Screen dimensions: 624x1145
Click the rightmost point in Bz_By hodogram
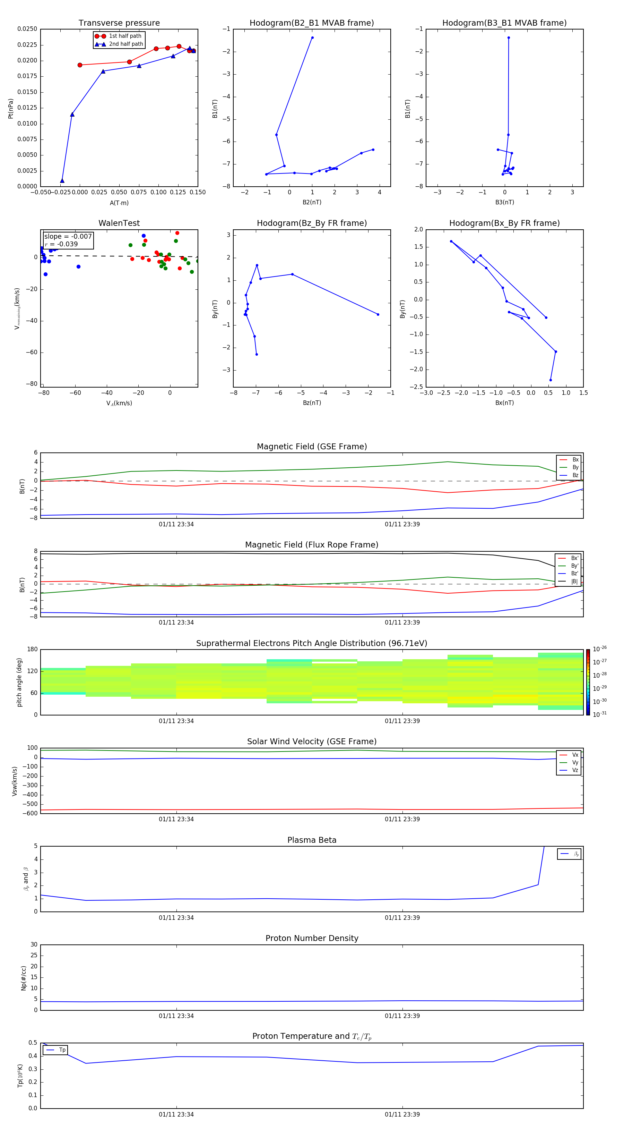click(378, 314)
